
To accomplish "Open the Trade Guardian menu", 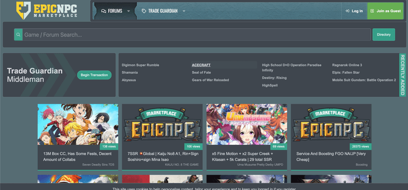I will tap(163, 11).
